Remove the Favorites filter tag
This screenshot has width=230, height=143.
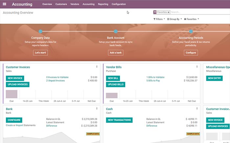[169, 12]
